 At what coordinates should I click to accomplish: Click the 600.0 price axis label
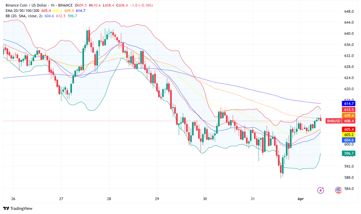349,145
